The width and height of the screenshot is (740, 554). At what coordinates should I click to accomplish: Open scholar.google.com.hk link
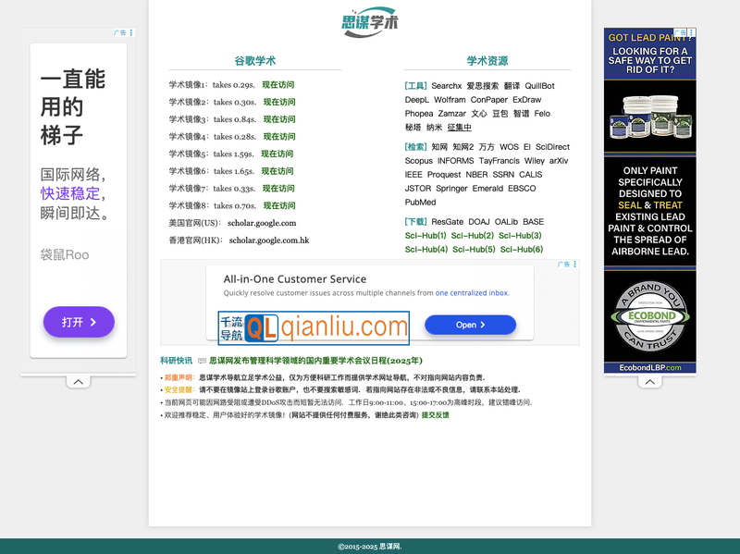click(x=269, y=240)
